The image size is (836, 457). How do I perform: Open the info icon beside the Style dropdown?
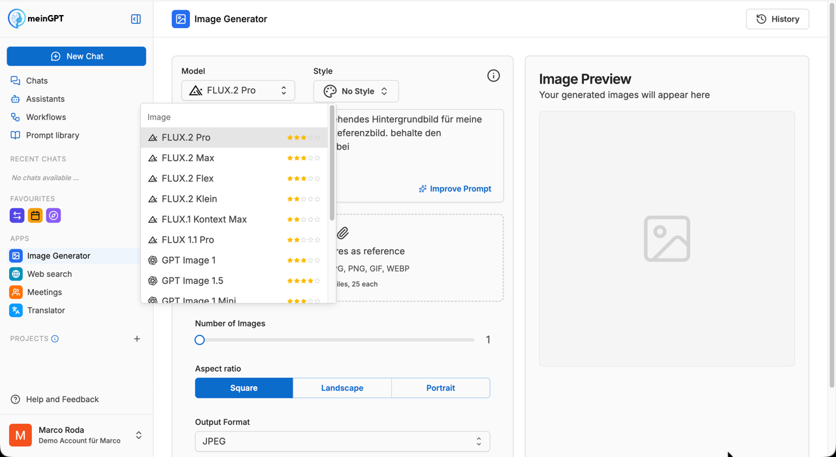point(493,76)
